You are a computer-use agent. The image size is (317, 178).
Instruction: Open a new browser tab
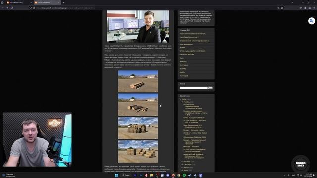(x=64, y=3)
